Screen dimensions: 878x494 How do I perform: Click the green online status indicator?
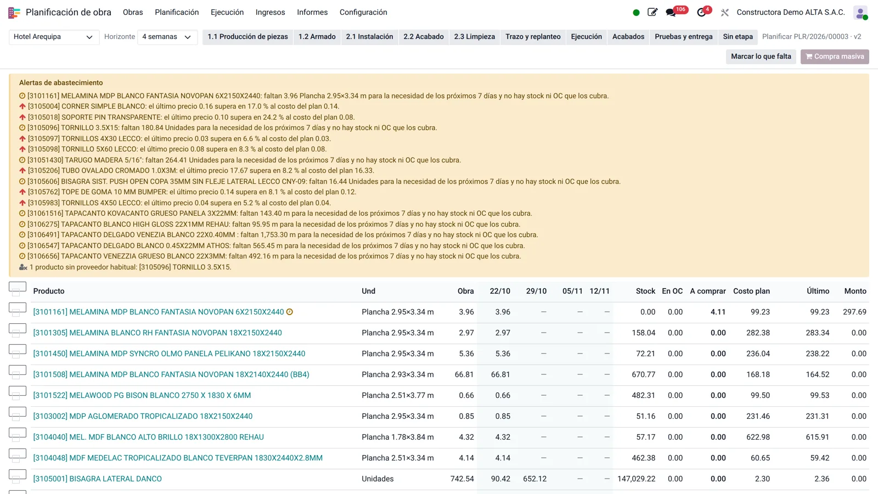click(x=636, y=12)
